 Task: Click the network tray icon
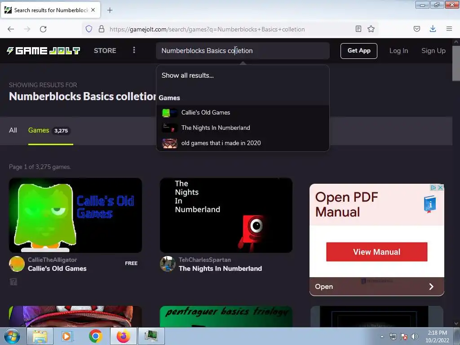click(x=393, y=336)
